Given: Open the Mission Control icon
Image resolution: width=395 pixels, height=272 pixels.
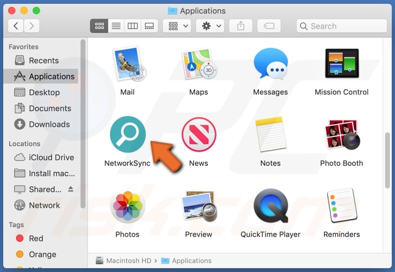Looking at the screenshot, I should point(342,63).
